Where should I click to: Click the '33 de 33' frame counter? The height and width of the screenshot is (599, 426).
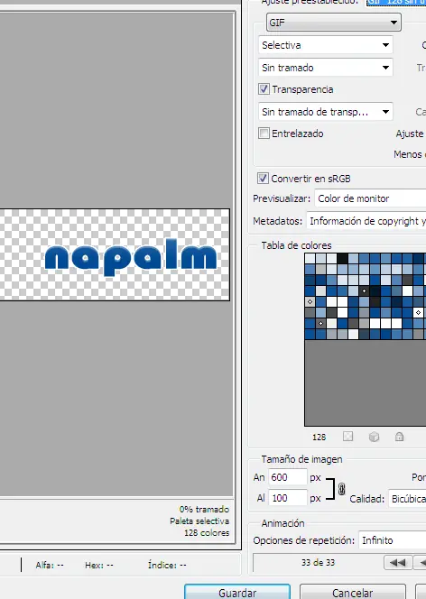pos(318,562)
